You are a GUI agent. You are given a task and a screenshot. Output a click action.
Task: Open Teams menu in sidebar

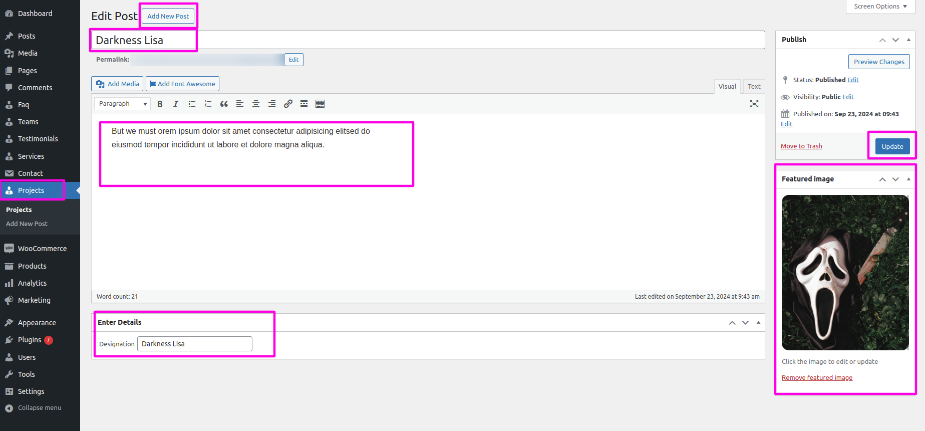[x=40, y=122]
